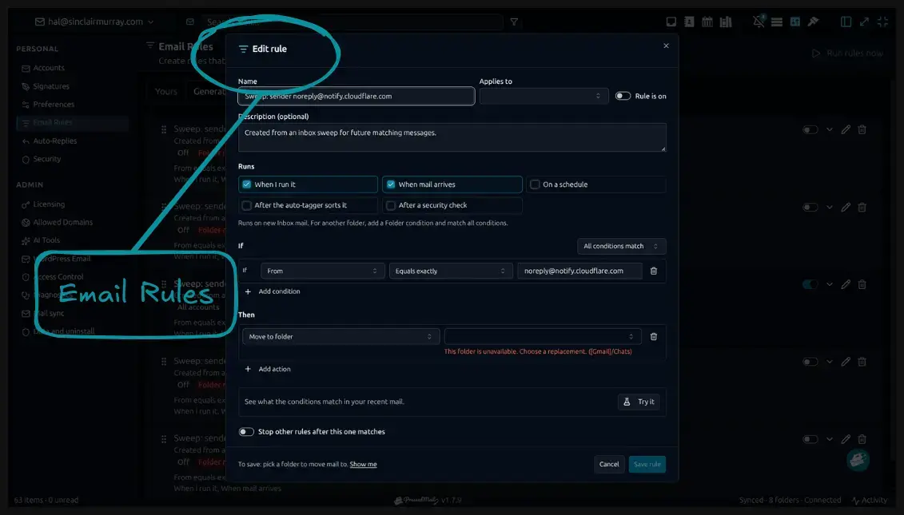Switch off the enabled rule in background list
This screenshot has height=515, width=904.
pyautogui.click(x=810, y=284)
